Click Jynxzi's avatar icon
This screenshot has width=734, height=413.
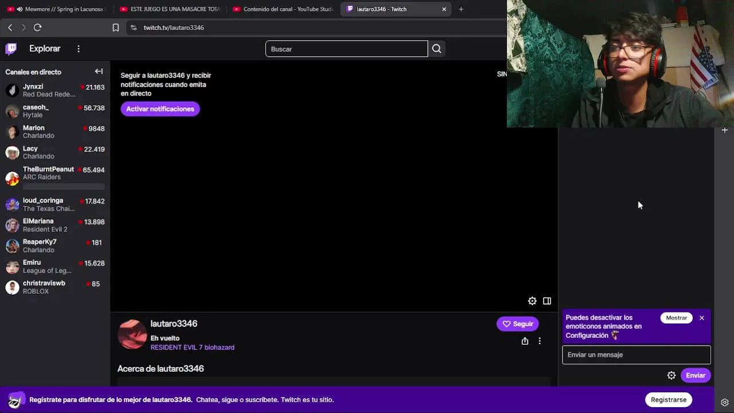[x=12, y=91]
